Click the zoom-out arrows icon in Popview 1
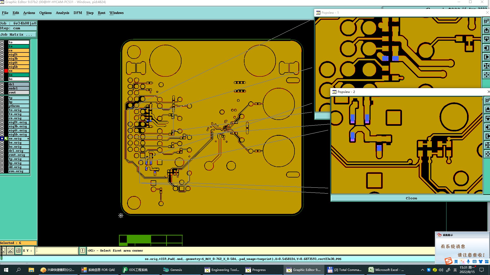The width and height of the screenshot is (490, 275). point(486,75)
